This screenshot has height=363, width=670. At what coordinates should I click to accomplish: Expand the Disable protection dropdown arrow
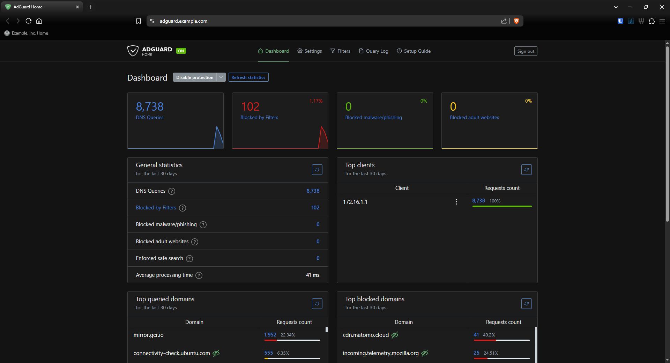point(221,77)
